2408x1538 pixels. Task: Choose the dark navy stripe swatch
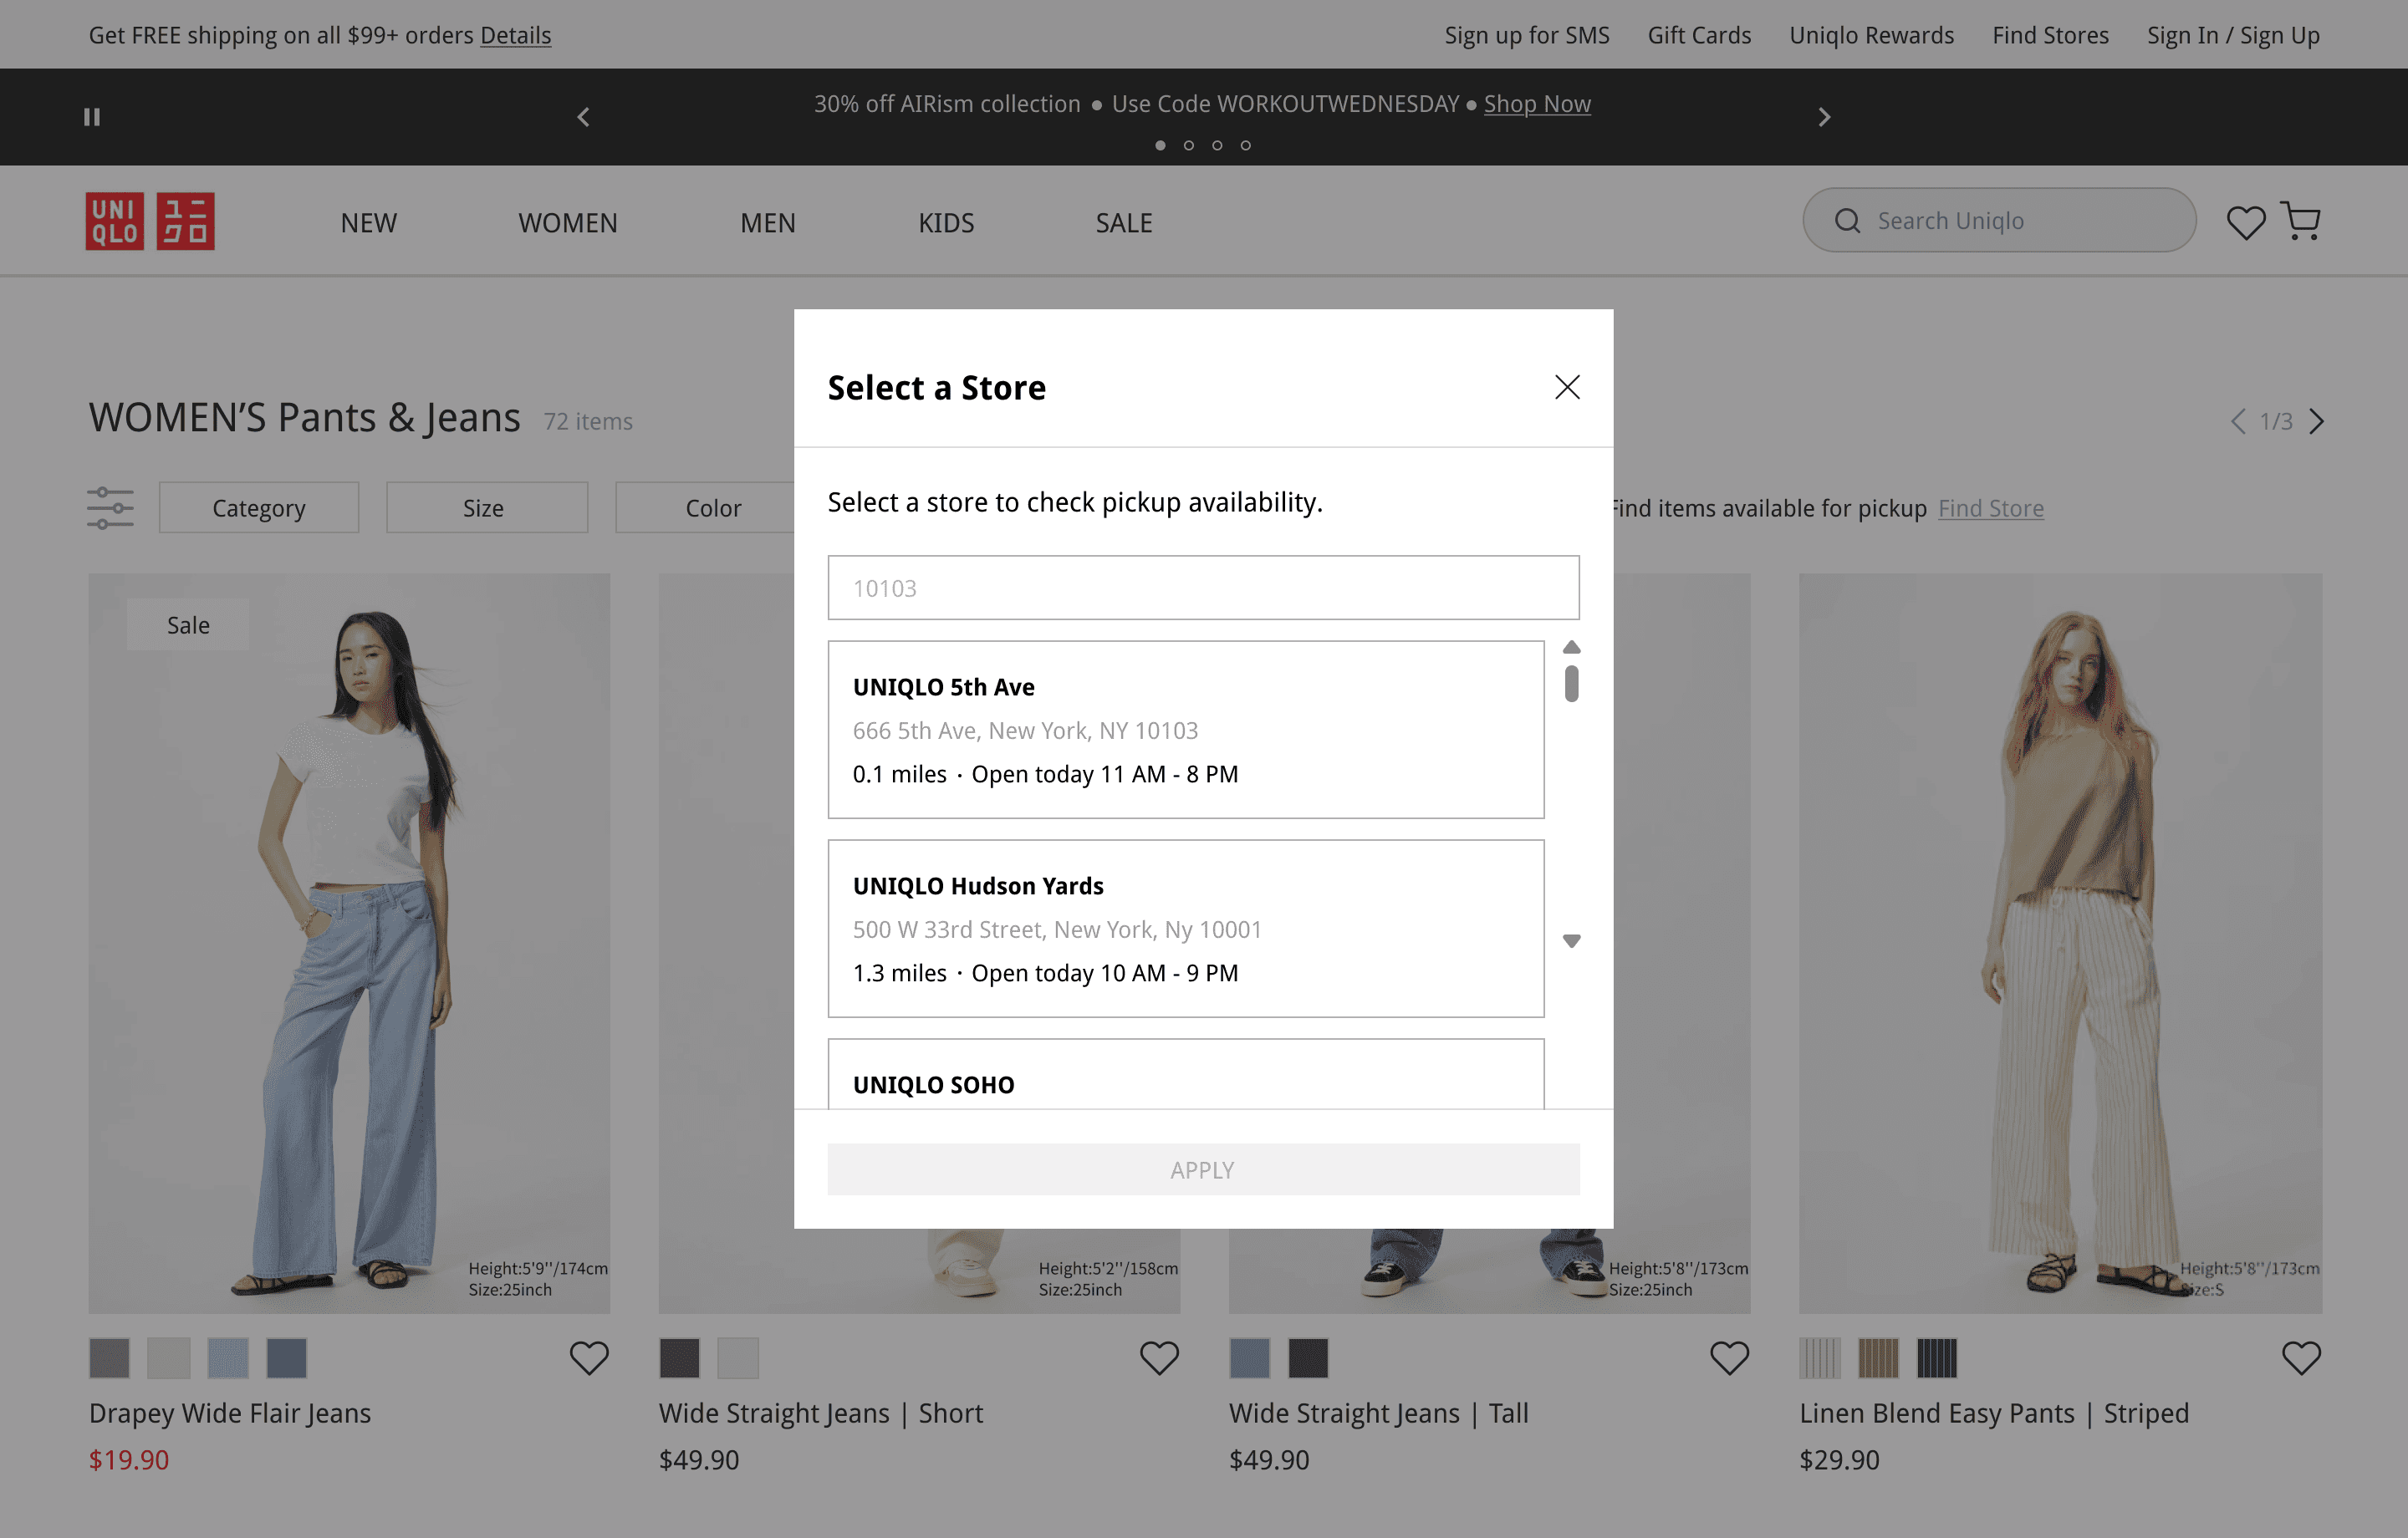click(1936, 1357)
